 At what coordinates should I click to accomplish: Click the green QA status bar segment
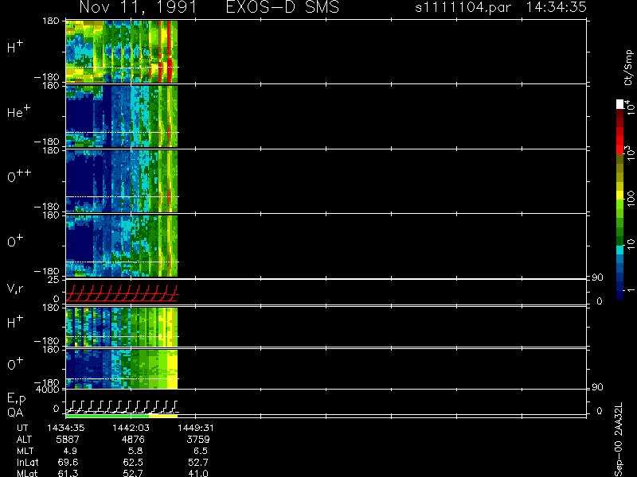[107, 416]
